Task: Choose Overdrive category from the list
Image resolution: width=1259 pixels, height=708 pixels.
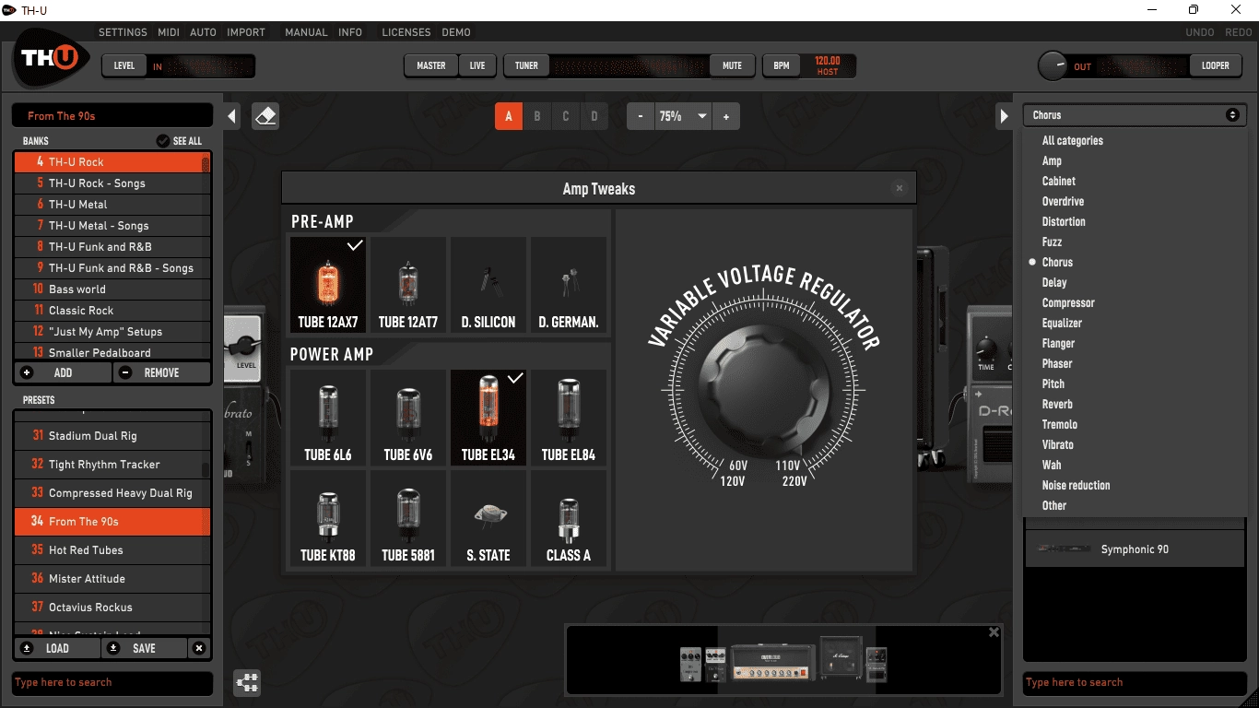Action: 1063,202
